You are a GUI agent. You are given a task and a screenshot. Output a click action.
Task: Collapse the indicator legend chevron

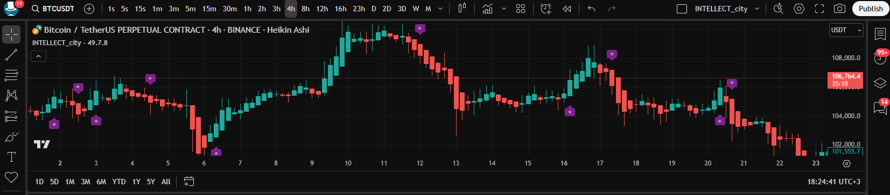click(x=39, y=56)
